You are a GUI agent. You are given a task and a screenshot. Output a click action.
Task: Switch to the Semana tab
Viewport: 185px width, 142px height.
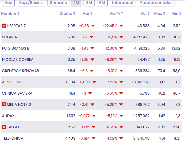58,3
